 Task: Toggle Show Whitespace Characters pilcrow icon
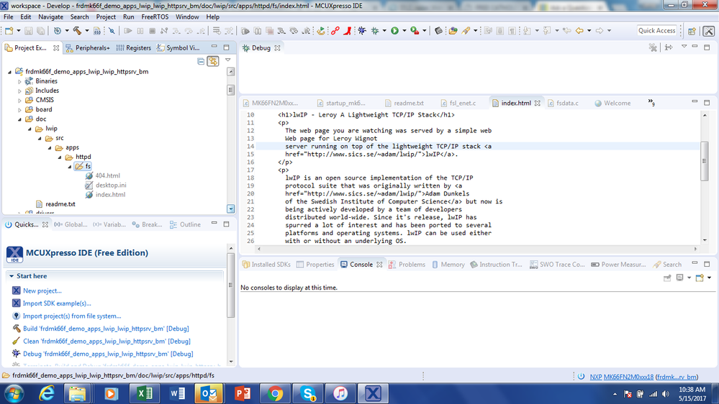click(512, 31)
